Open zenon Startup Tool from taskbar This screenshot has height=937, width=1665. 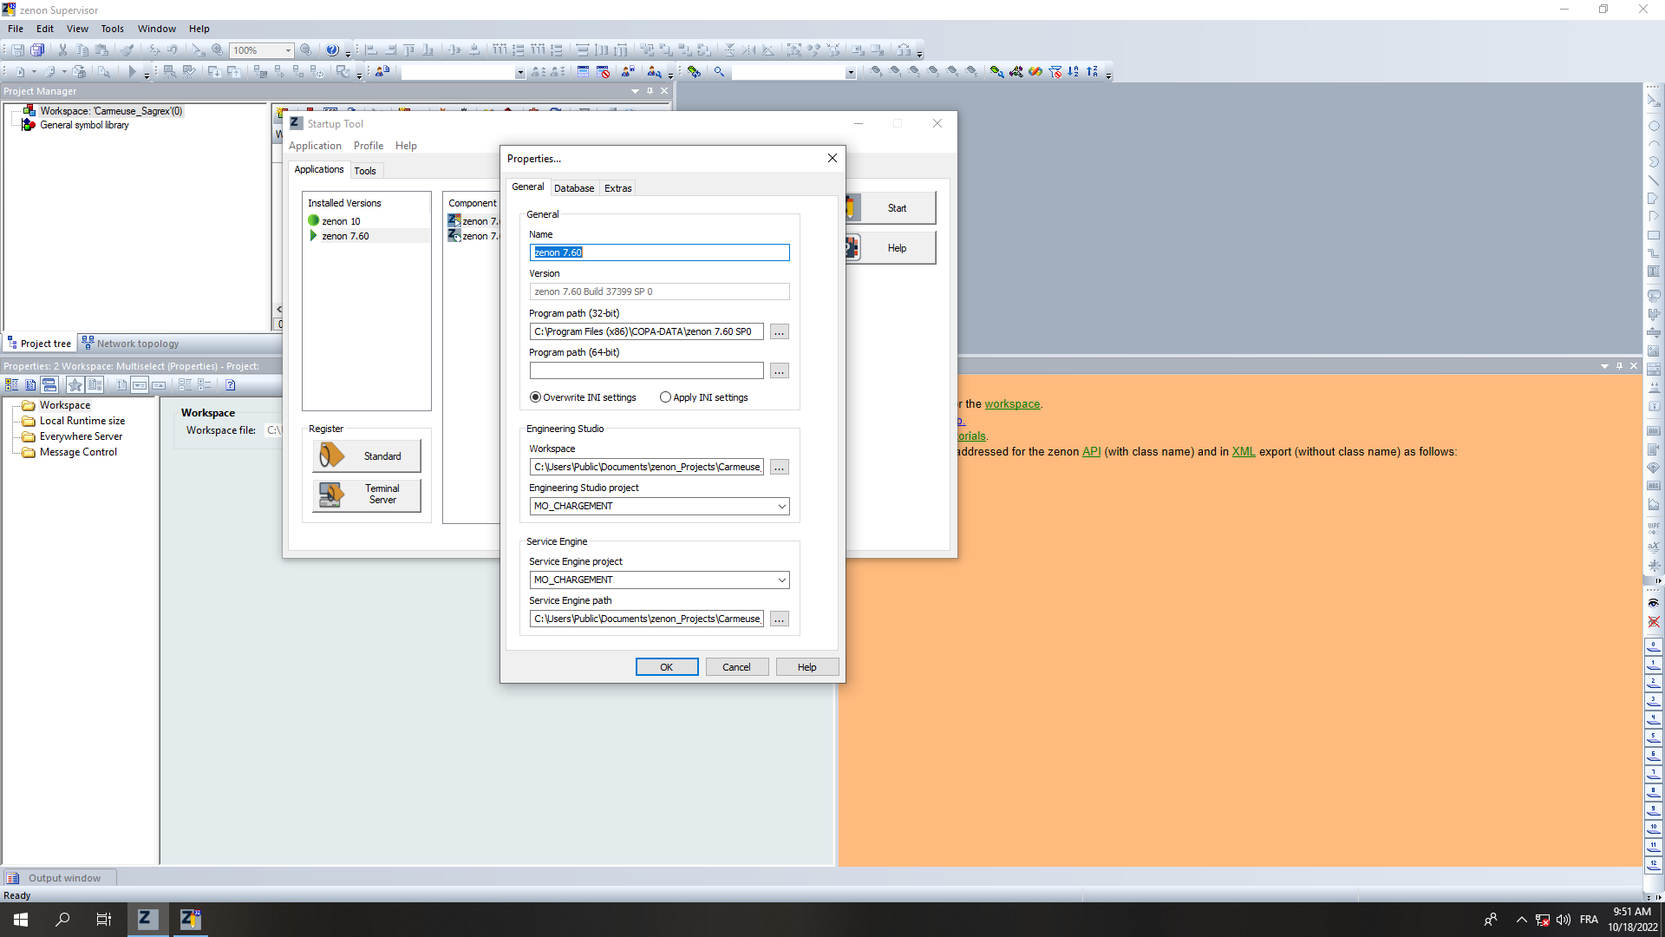click(x=147, y=919)
